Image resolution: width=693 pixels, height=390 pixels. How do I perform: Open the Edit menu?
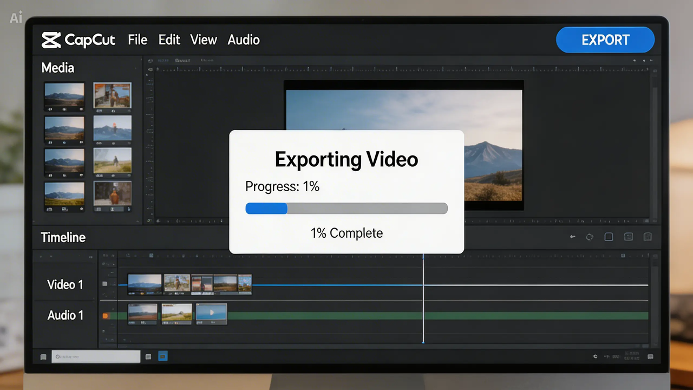(x=169, y=40)
